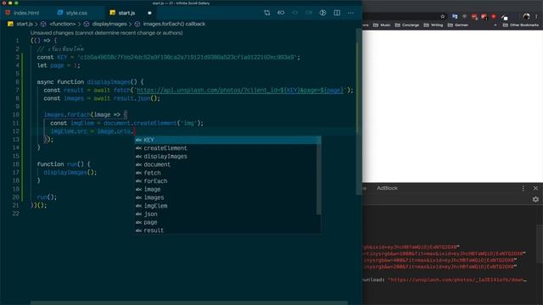Click the split editor icon
This screenshot has width=543, height=305.
tap(337, 13)
